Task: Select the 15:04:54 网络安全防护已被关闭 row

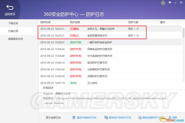Action: point(110,49)
